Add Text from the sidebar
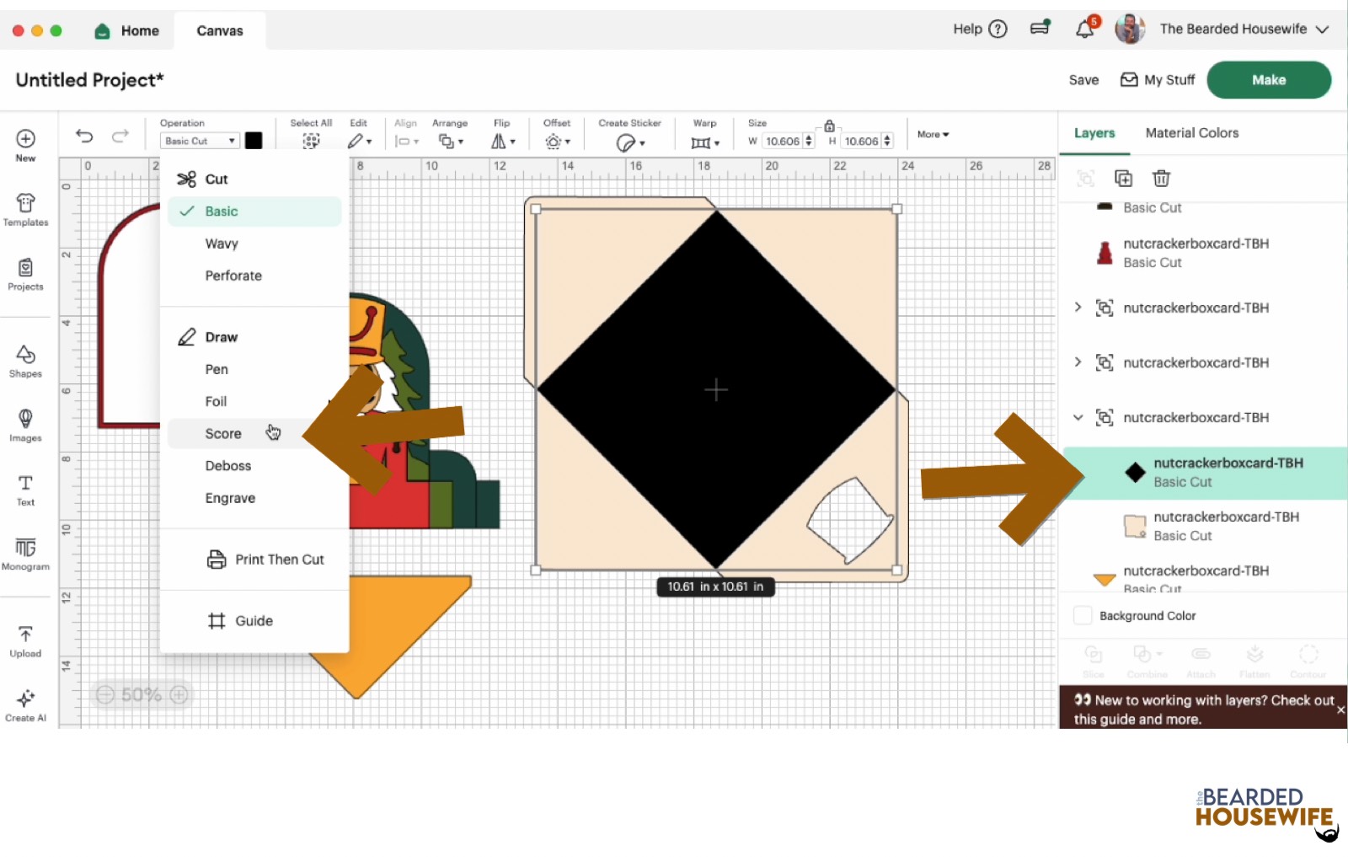The height and width of the screenshot is (857, 1348). 25,490
